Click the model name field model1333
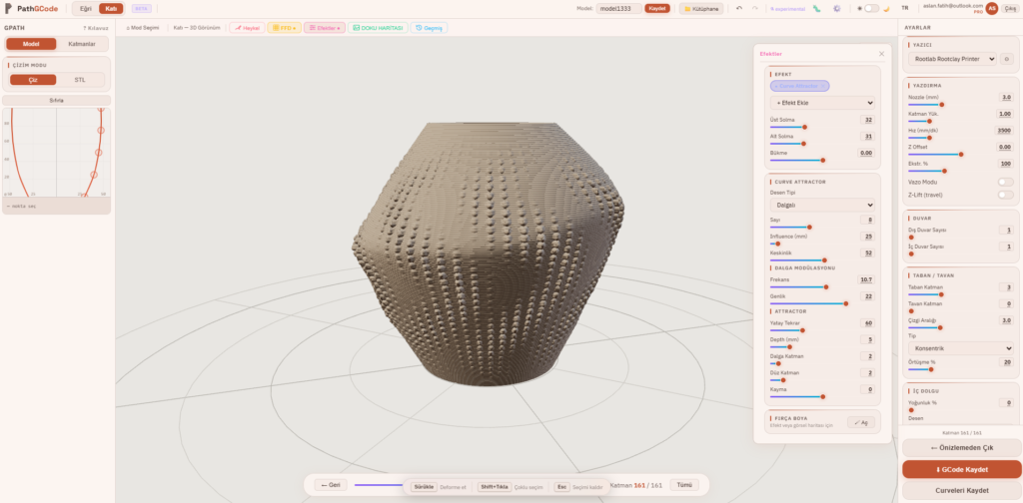This screenshot has height=503, width=1023. coord(618,8)
